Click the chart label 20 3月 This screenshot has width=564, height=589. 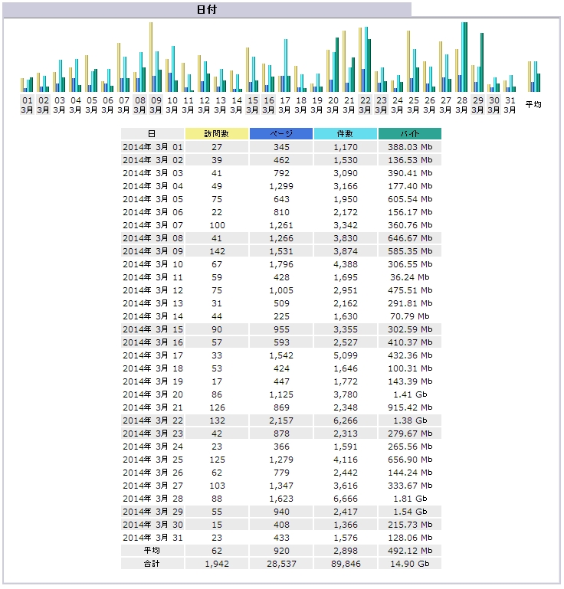pyautogui.click(x=333, y=105)
